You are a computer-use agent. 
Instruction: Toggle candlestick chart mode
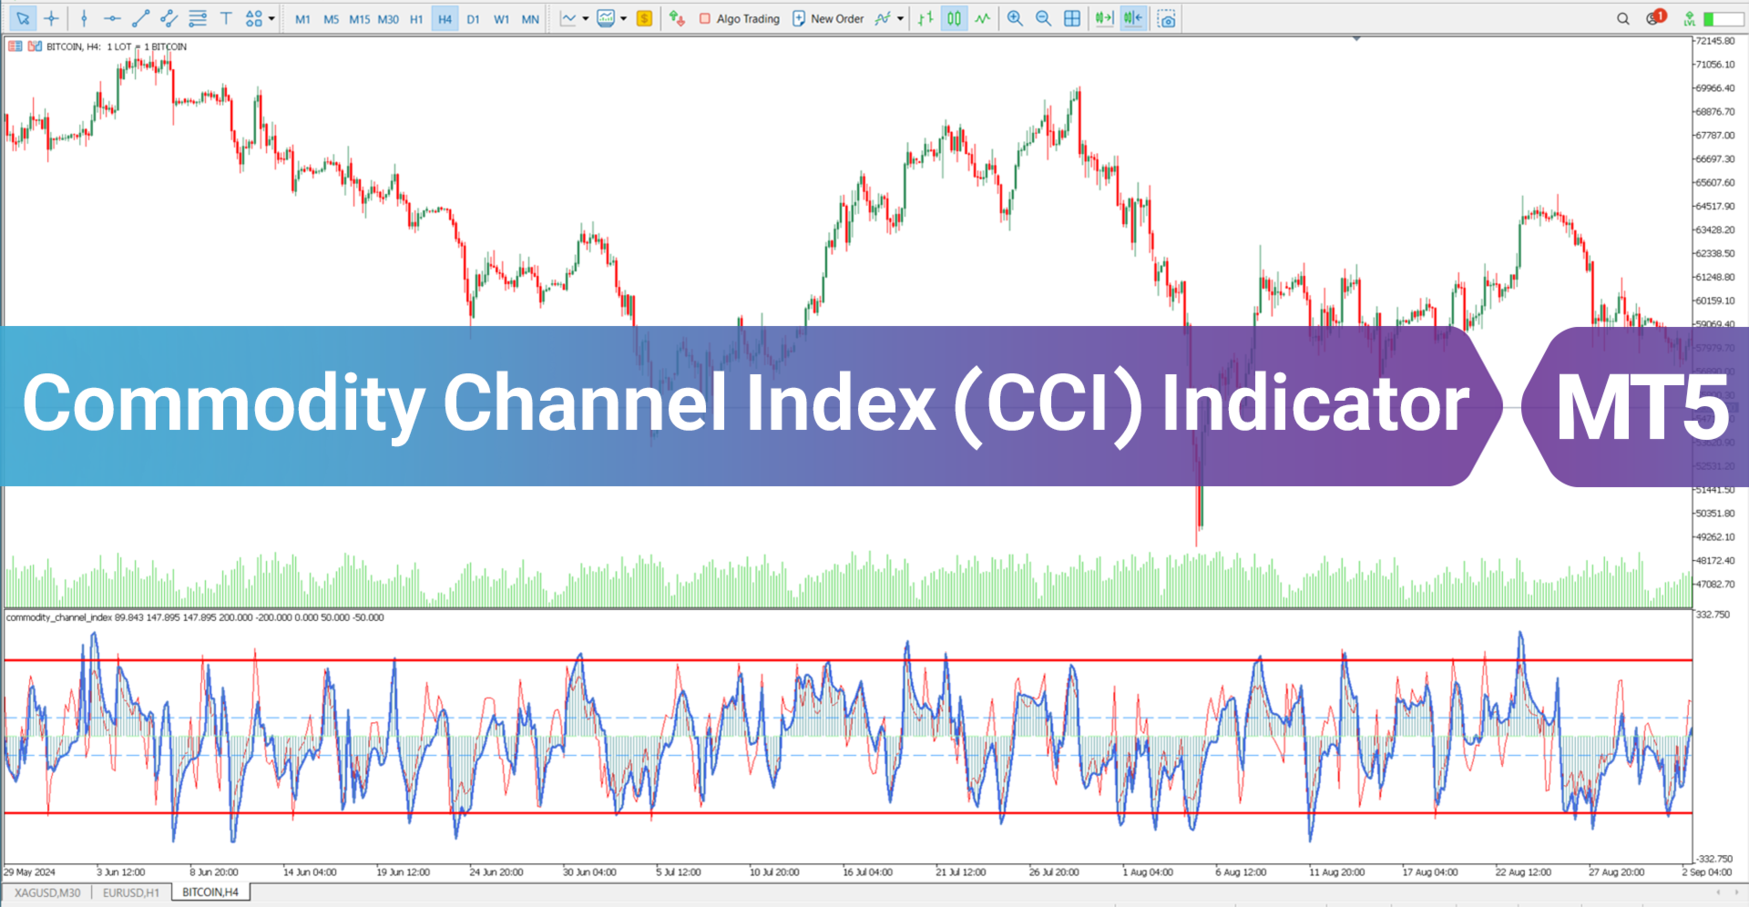(x=954, y=18)
